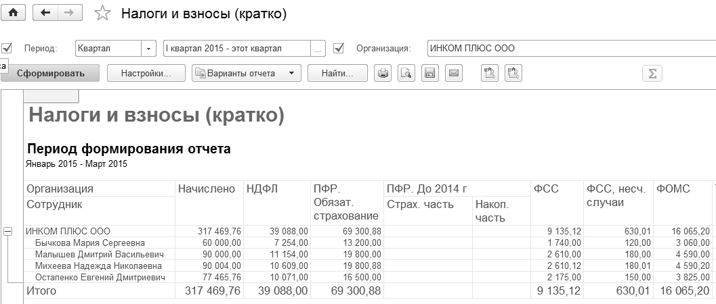The width and height of the screenshot is (716, 304).
Task: Click Малышев's НДФЛ value 11 154,00
Action: [289, 255]
